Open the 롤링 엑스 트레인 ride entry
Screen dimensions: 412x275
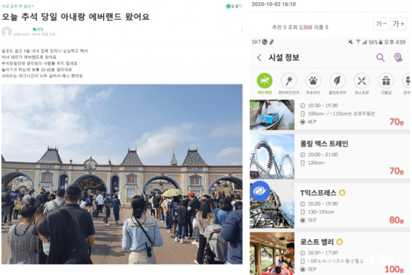click(x=330, y=157)
